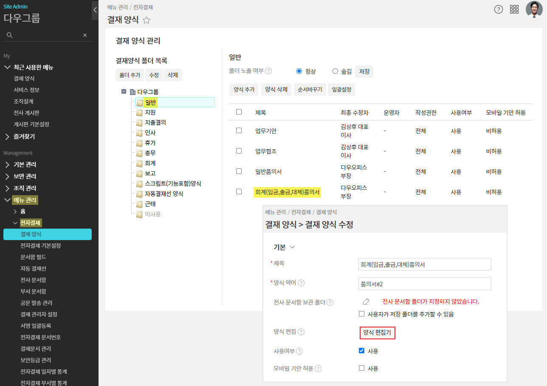Clear the sidebar search with X icon
This screenshot has width=547, height=386.
85,35
